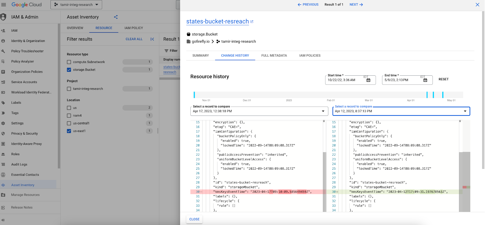
Task: Click the Identity & Organization icon
Action: (3, 41)
